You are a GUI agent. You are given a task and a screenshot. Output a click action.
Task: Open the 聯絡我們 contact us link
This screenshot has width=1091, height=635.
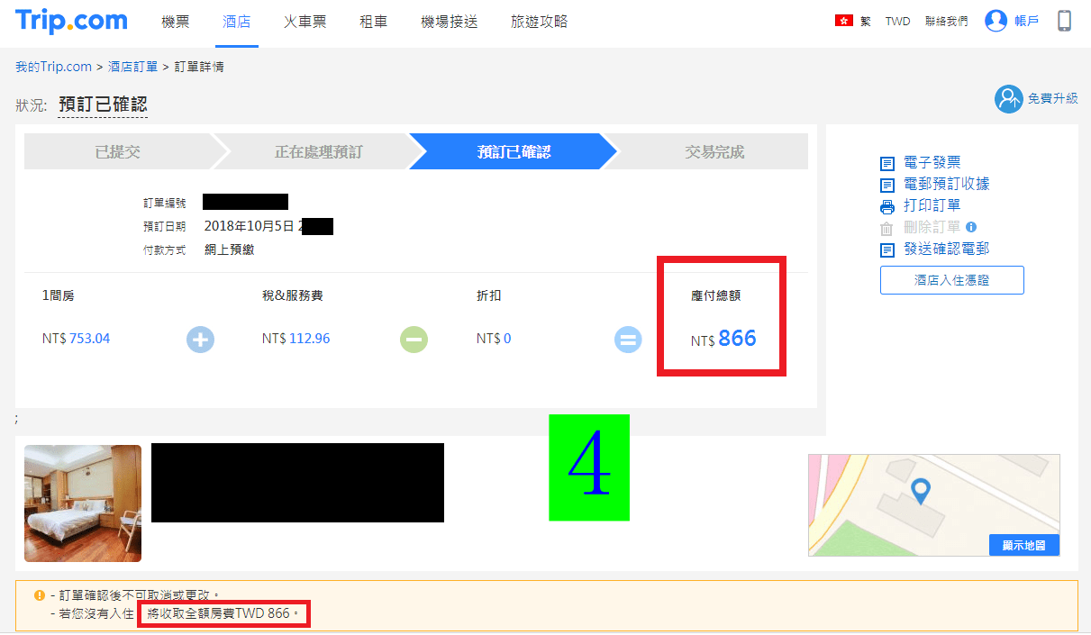point(947,22)
